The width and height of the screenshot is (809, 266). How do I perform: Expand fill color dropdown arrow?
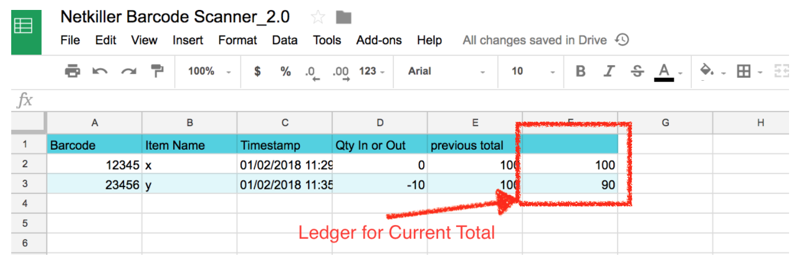coord(724,73)
